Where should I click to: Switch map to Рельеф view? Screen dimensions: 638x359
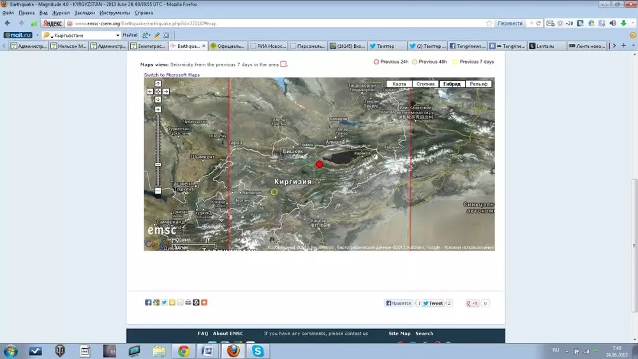coord(478,84)
